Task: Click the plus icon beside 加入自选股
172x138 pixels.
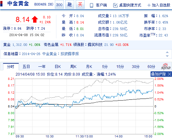Action: point(149,5)
